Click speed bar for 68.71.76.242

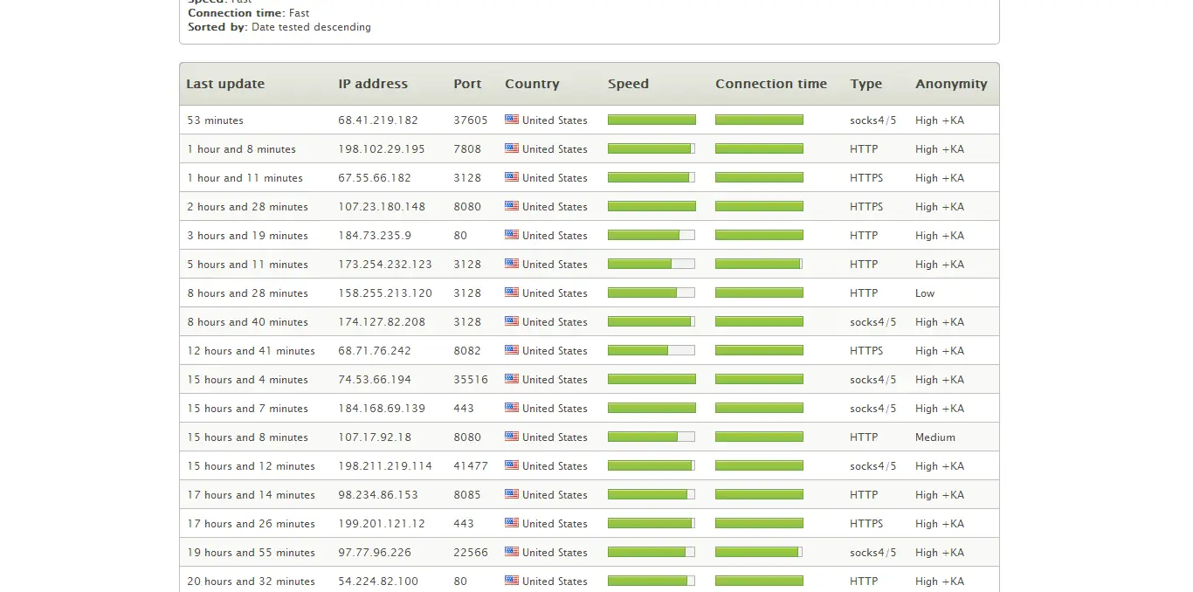click(x=652, y=350)
